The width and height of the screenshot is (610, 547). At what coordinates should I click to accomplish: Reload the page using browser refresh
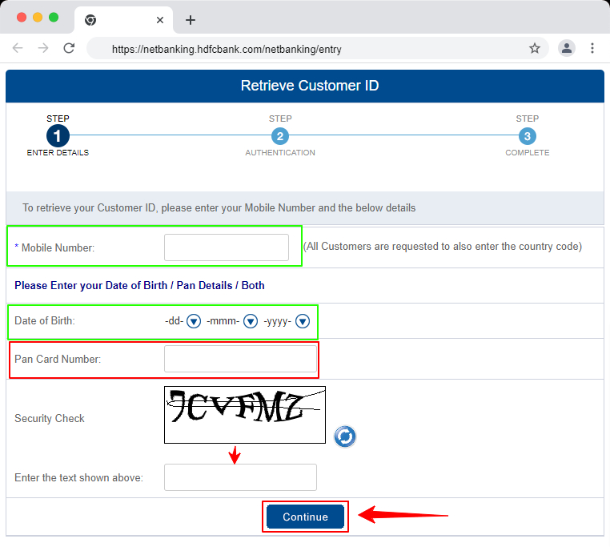click(x=70, y=48)
